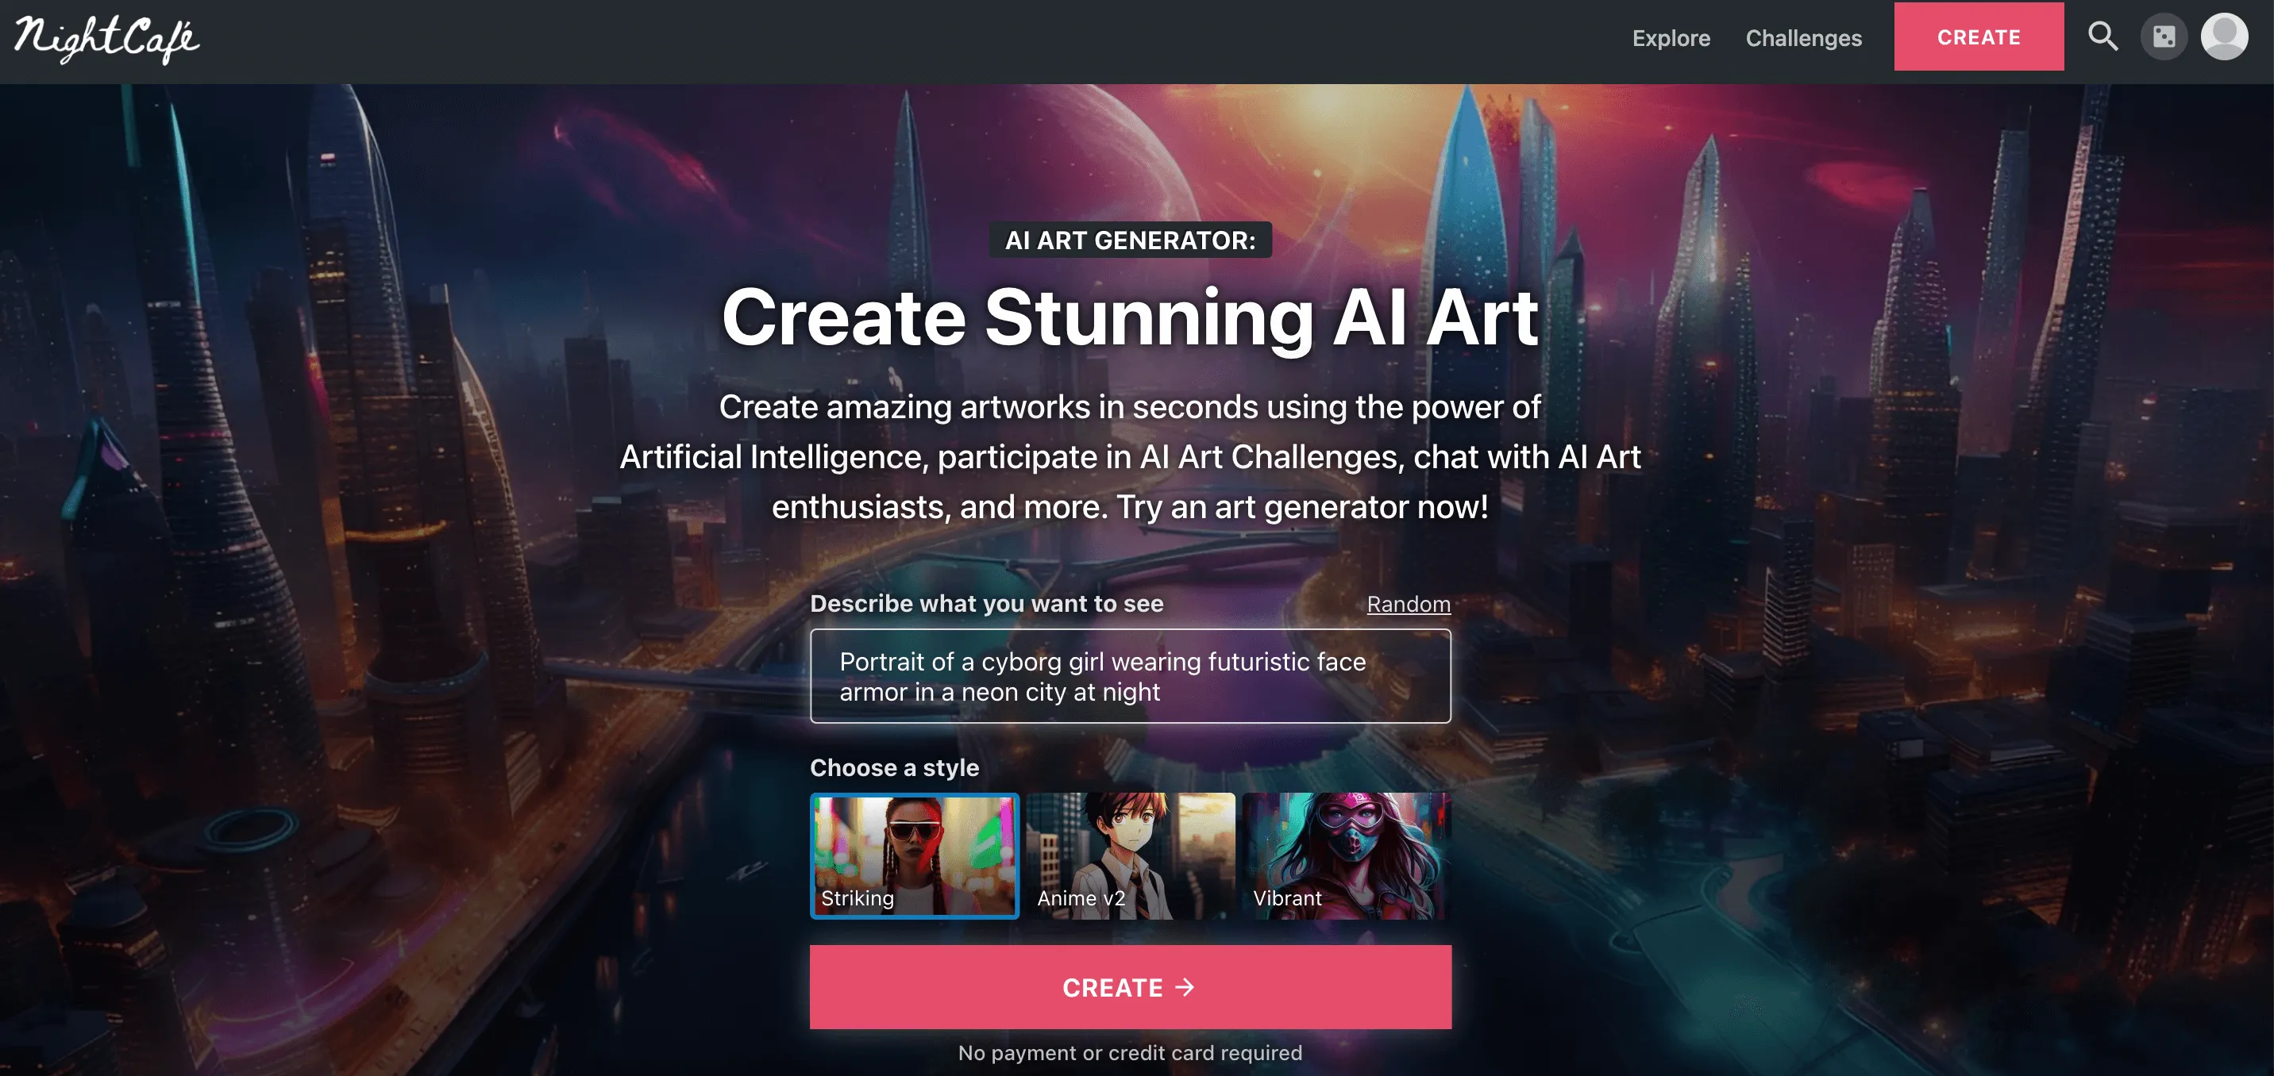Click the CREATE button in the header

coord(1979,37)
